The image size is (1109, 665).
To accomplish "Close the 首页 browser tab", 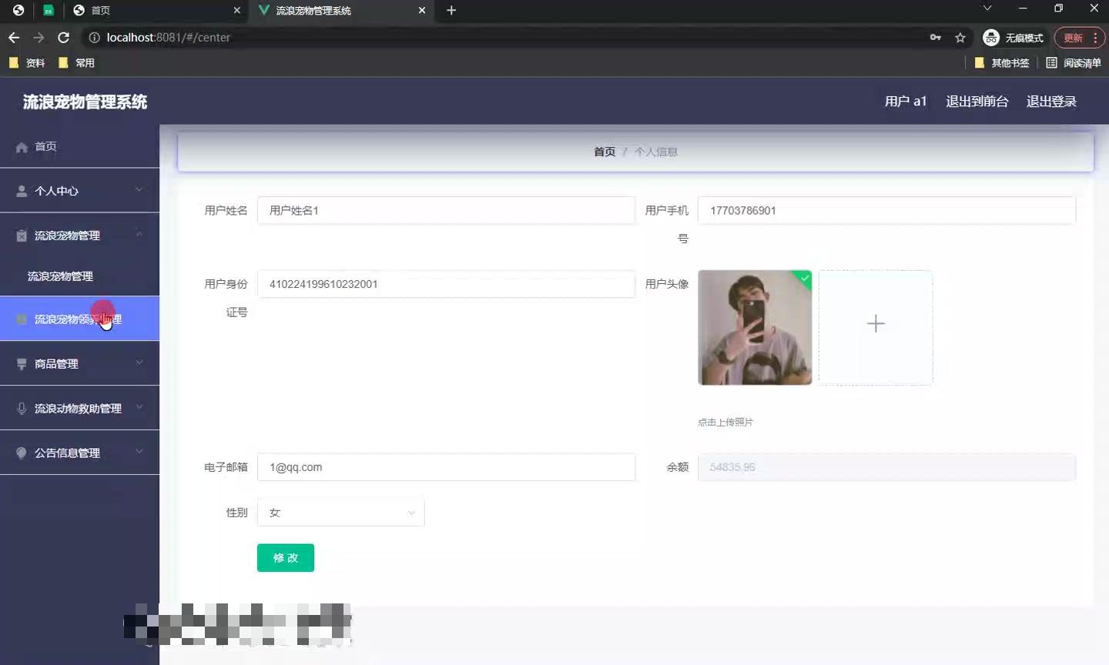I will click(236, 10).
